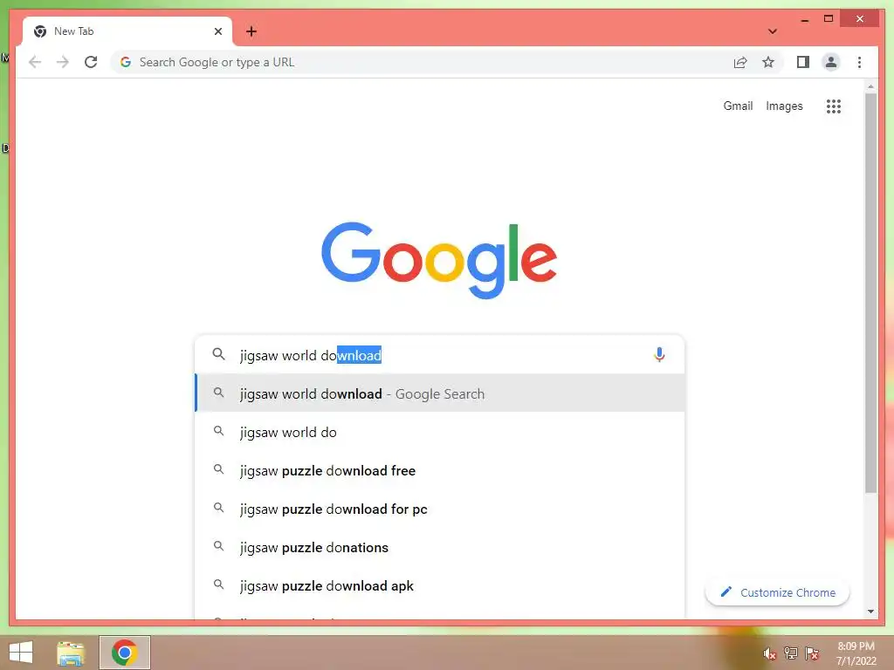
Task: Choose suggestion jigsaw world download
Action: pos(440,393)
